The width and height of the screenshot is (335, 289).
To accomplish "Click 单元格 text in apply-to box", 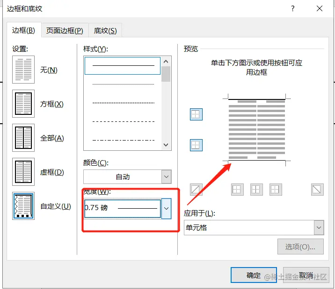I will coord(196,228).
